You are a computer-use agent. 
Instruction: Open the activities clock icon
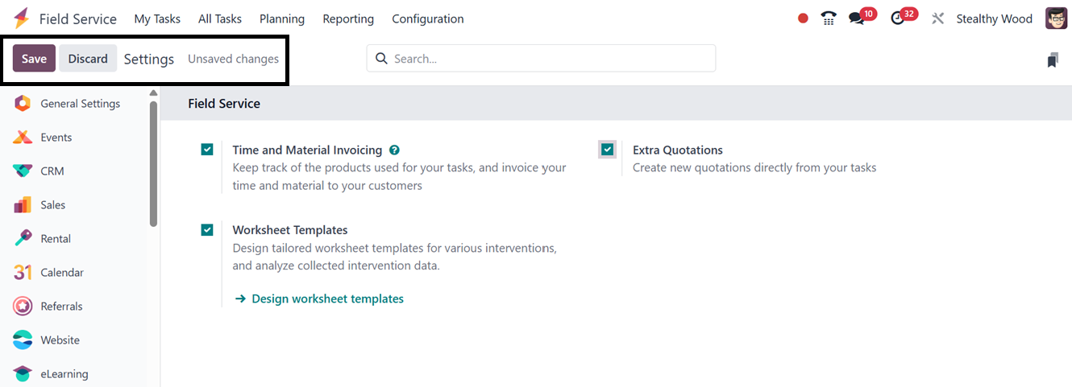pos(898,19)
